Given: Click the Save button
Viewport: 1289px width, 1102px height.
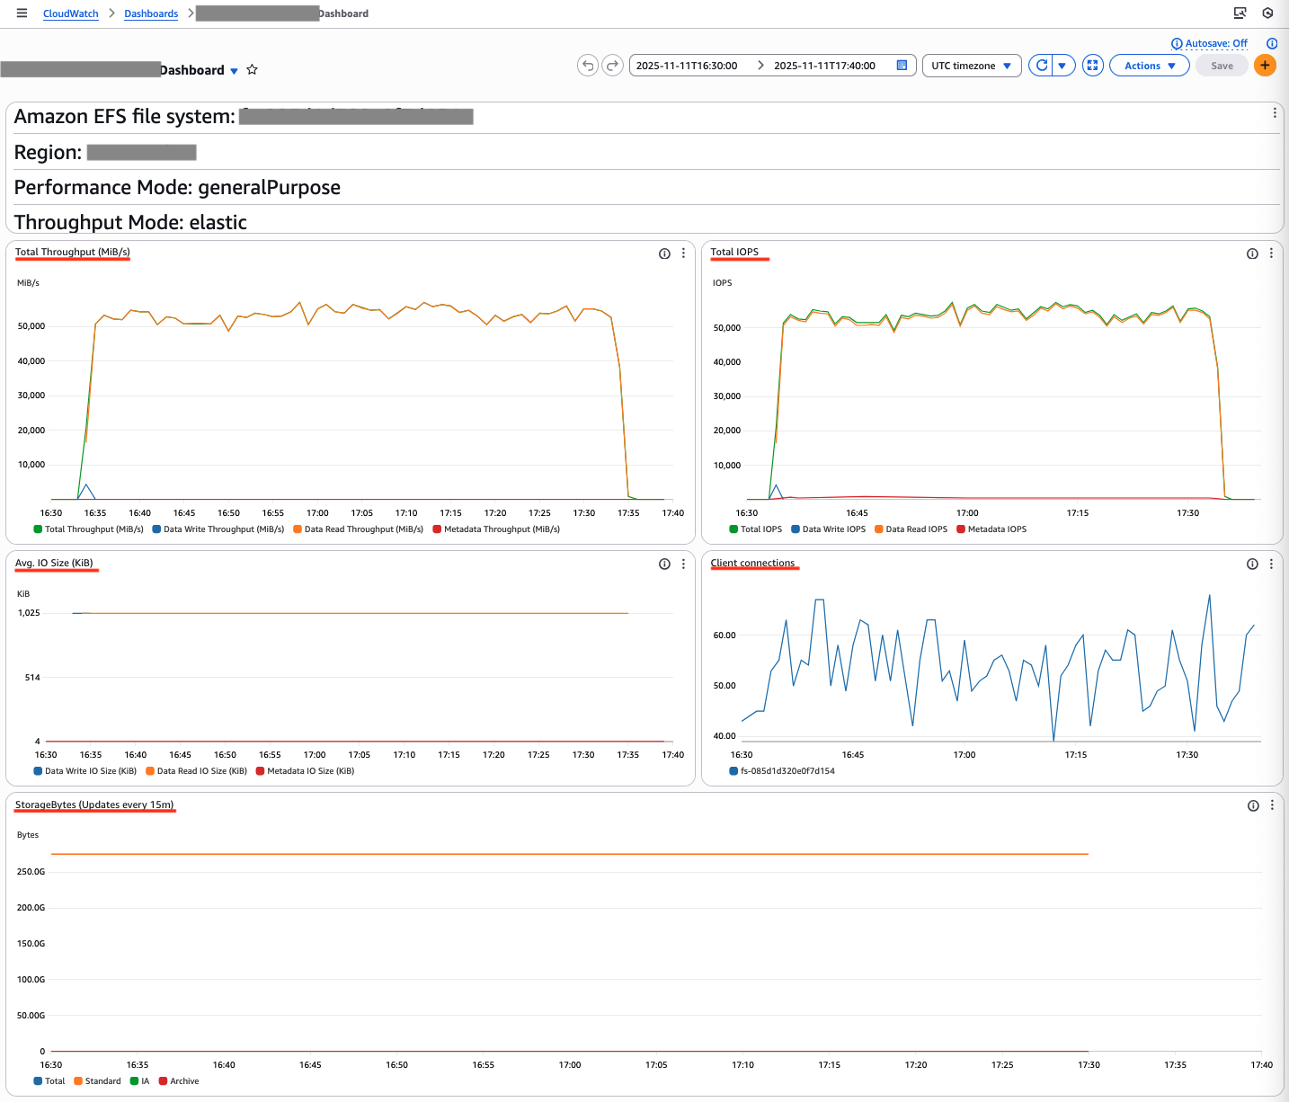Looking at the screenshot, I should (x=1221, y=65).
